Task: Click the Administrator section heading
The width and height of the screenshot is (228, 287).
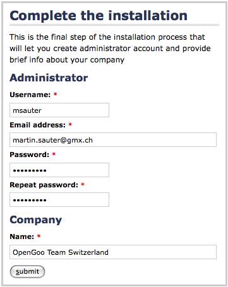Action: point(49,78)
